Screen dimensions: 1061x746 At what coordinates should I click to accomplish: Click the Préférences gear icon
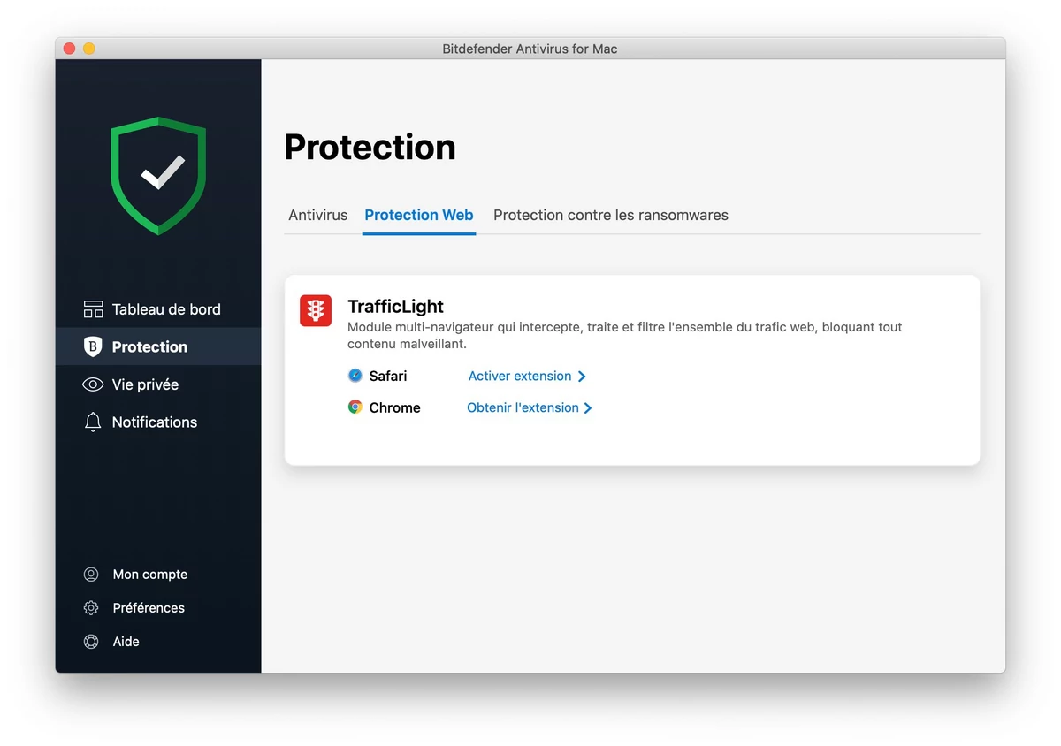pos(91,608)
